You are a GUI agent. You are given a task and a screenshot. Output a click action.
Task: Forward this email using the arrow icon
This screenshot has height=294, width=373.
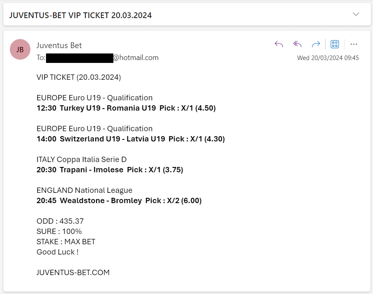(316, 44)
